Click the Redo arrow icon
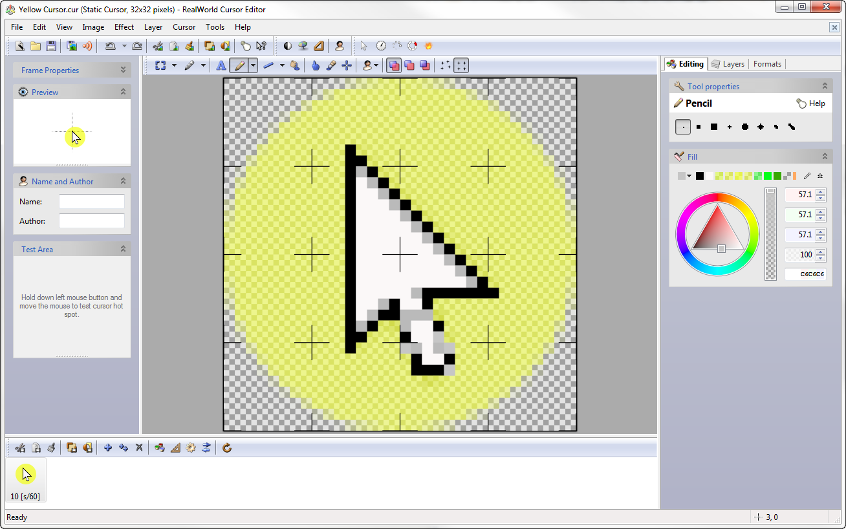846x529 pixels. (x=137, y=46)
